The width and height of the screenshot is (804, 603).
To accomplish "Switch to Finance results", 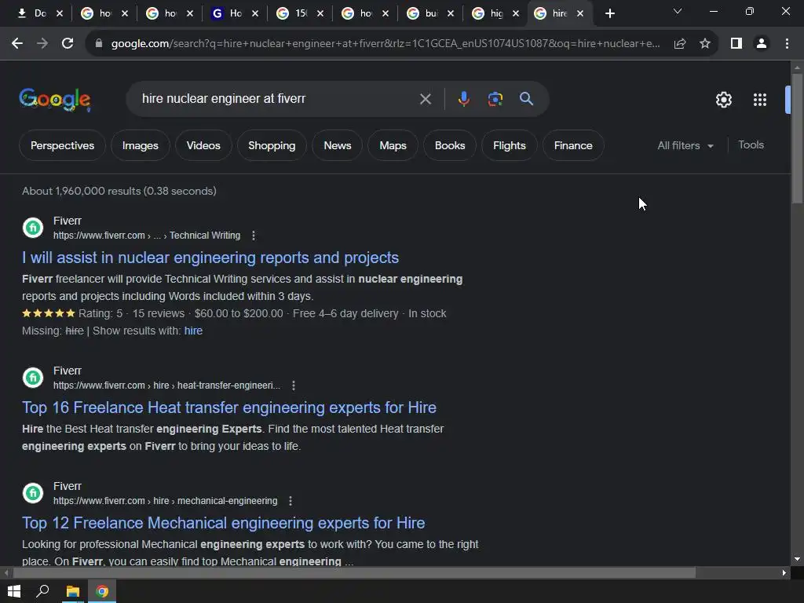I will click(573, 145).
